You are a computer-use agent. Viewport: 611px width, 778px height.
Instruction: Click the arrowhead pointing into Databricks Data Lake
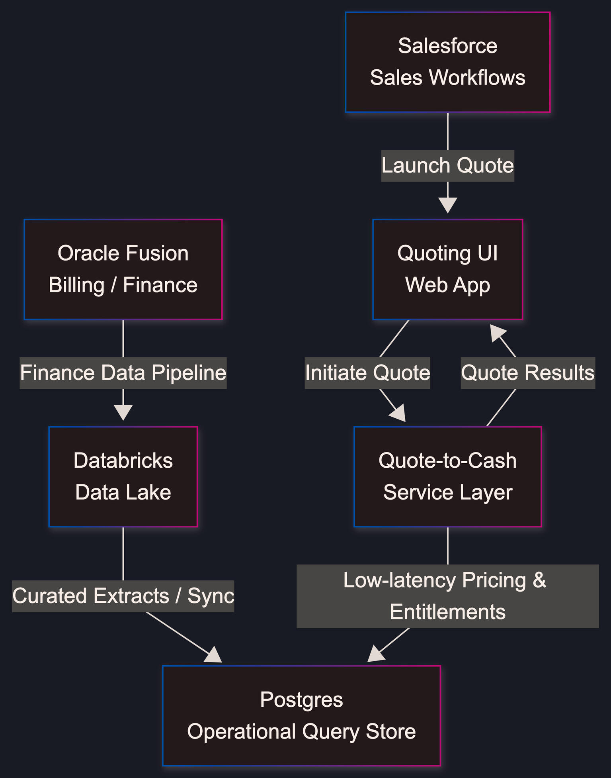coord(123,413)
